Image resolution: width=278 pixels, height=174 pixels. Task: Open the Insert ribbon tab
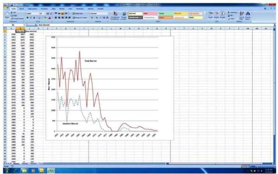pyautogui.click(x=22, y=9)
